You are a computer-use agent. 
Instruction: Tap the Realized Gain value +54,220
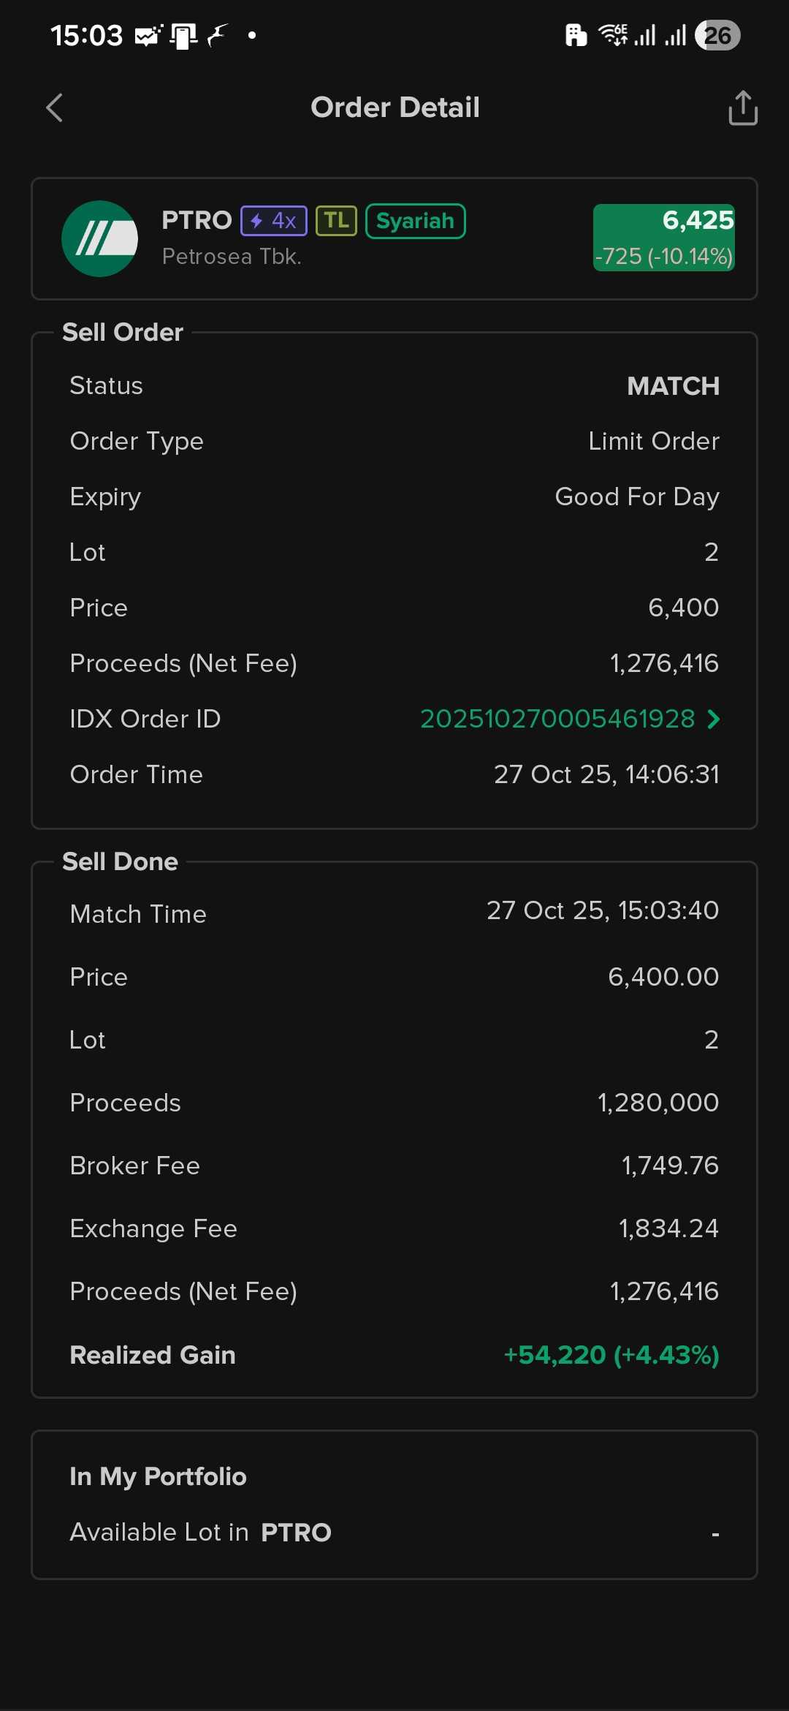pyautogui.click(x=611, y=1355)
